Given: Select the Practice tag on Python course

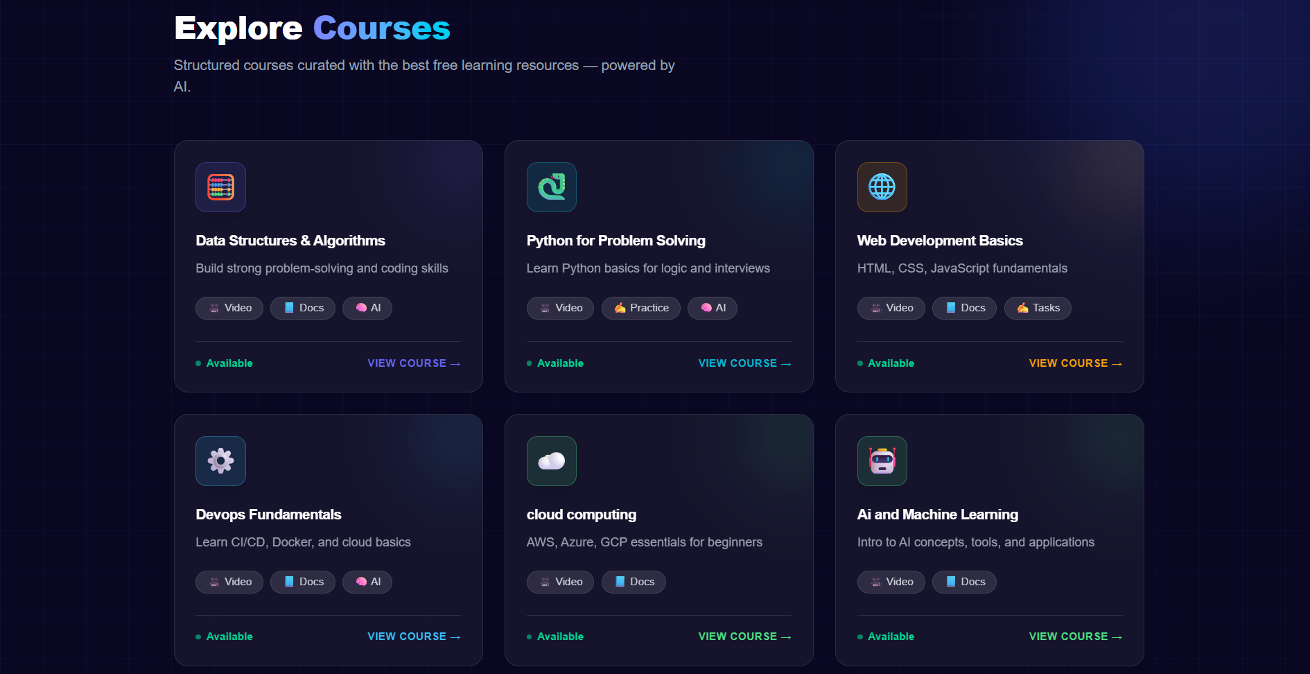Looking at the screenshot, I should (x=641, y=308).
